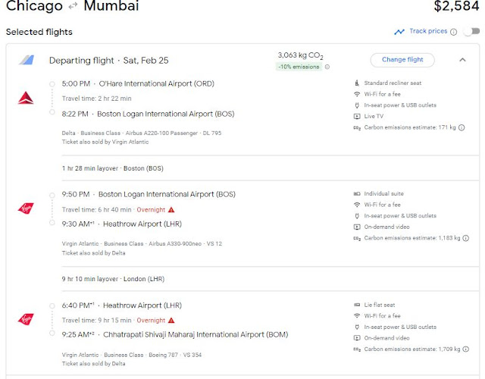The width and height of the screenshot is (485, 379).
Task: Click 'Travel time: 9 hr 15 min' text
Action: point(96,320)
